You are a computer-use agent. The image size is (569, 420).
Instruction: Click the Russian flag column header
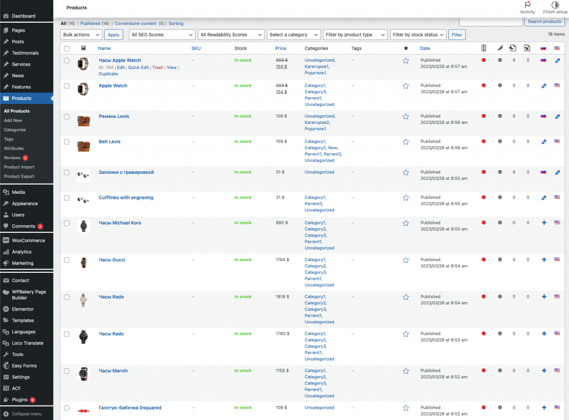coord(543,48)
